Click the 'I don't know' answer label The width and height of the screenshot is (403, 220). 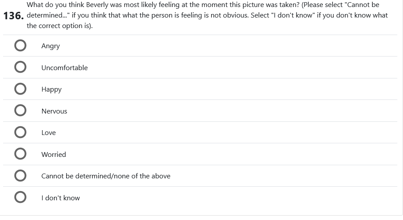click(x=60, y=198)
